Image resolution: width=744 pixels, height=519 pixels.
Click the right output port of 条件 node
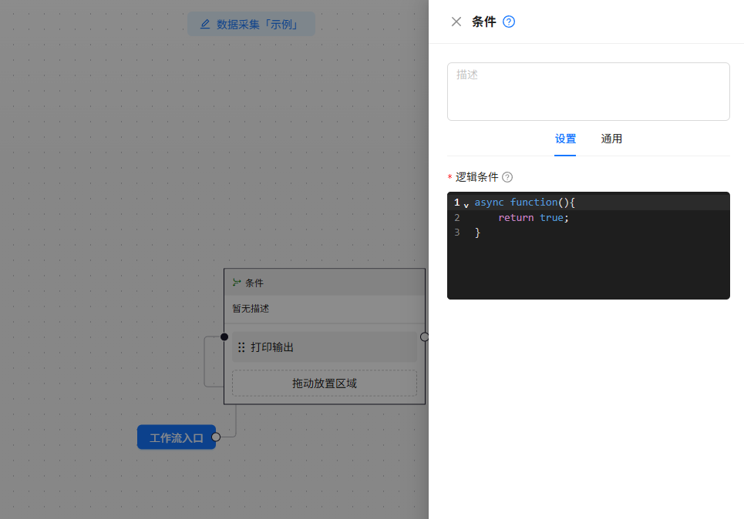[x=425, y=337]
